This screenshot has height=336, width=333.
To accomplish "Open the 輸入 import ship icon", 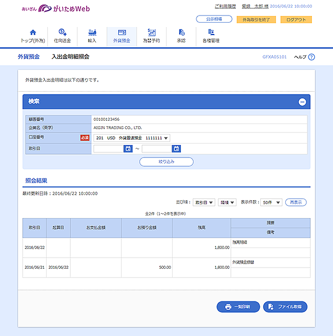I will pos(92,32).
